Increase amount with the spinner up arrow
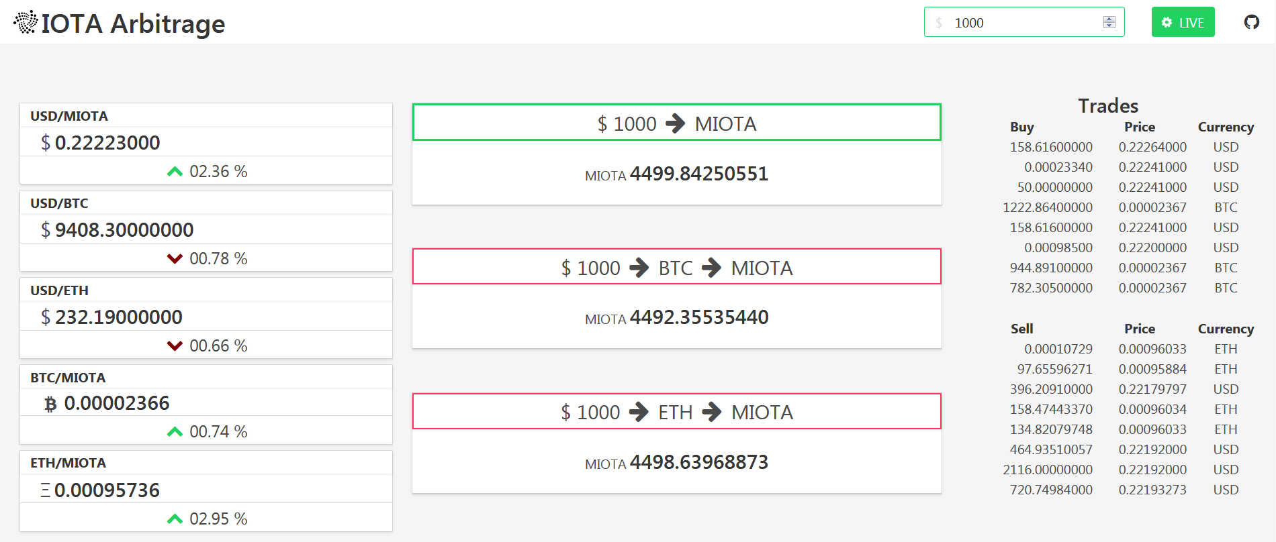The width and height of the screenshot is (1276, 542). [x=1109, y=19]
